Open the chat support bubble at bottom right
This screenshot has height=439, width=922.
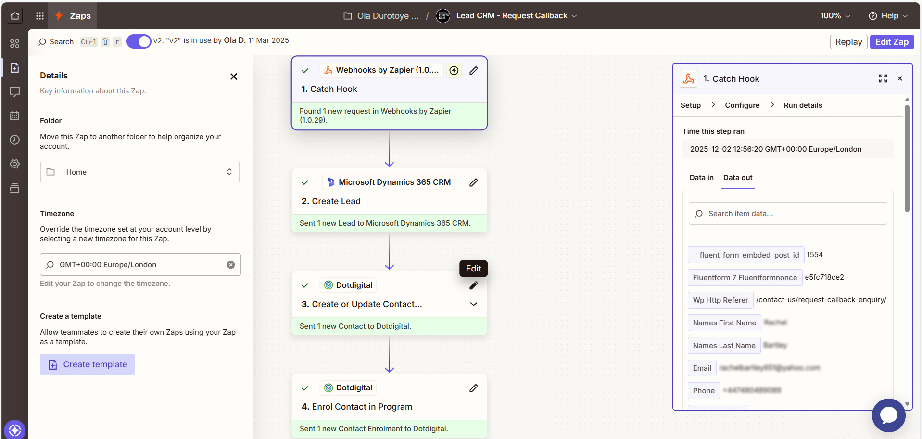(889, 415)
